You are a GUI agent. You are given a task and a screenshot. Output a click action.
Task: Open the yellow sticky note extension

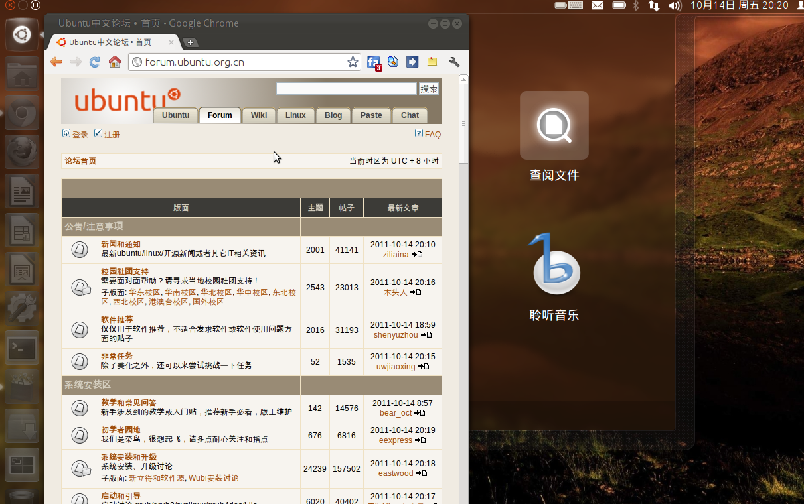(432, 62)
